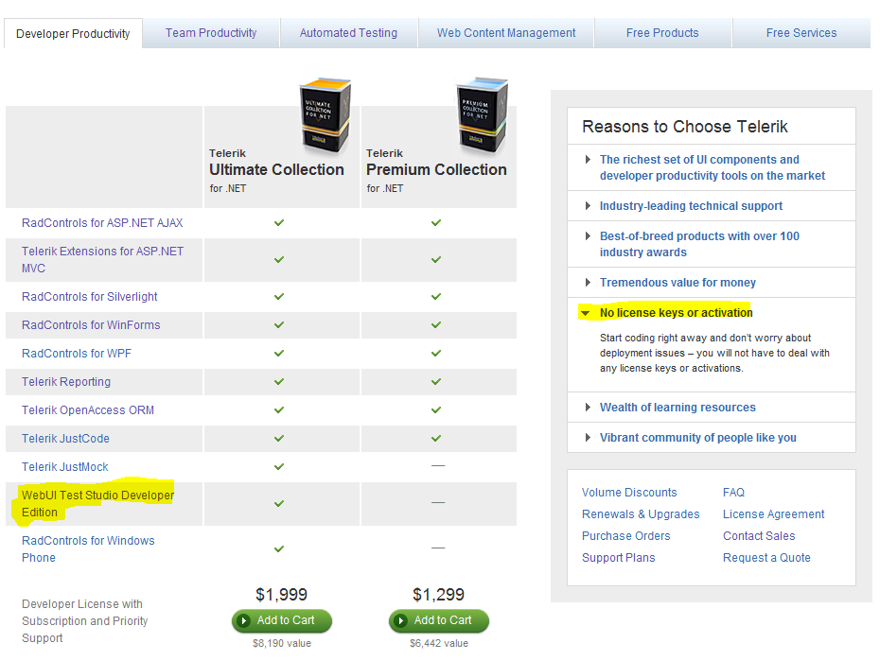Click the $6,442 value text
Image resolution: width=880 pixels, height=661 pixels.
pyautogui.click(x=439, y=644)
